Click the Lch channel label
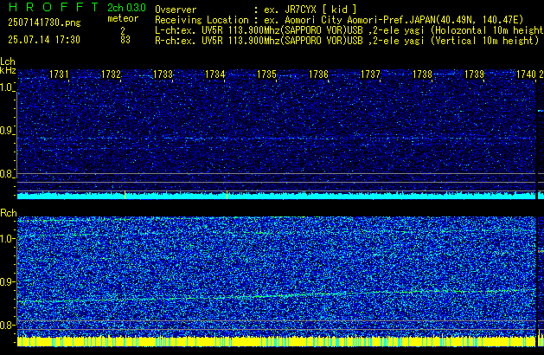Image resolution: width=544 pixels, height=355 pixels. click(x=8, y=61)
